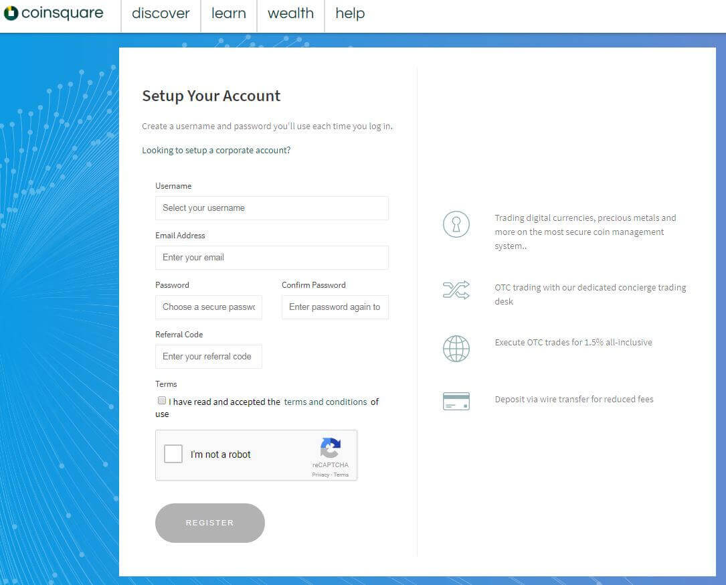
Task: Click the 'Username' field label
Action: coord(173,185)
